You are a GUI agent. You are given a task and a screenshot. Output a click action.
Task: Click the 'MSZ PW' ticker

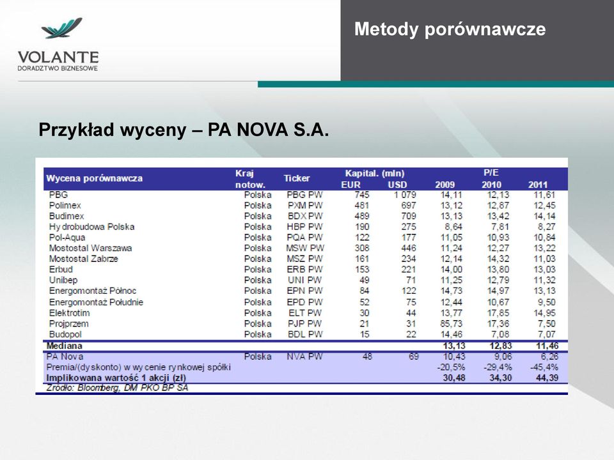(x=304, y=259)
